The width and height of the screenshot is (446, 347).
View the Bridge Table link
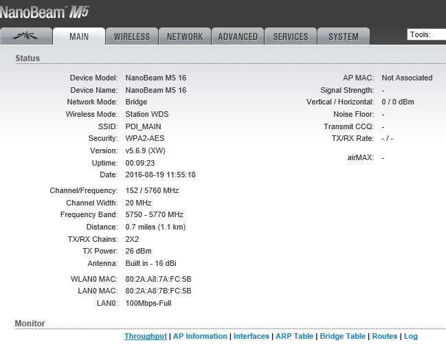coord(342,336)
